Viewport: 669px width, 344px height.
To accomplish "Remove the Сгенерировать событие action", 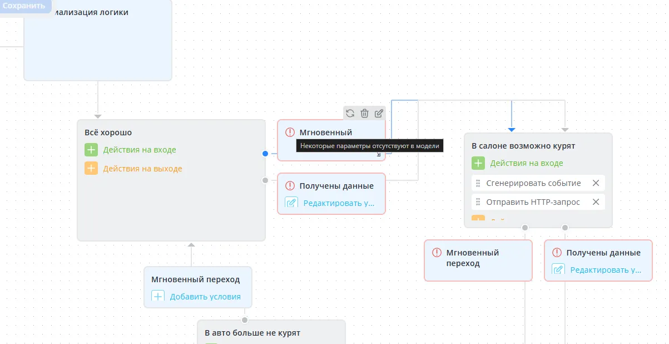I will (x=596, y=183).
